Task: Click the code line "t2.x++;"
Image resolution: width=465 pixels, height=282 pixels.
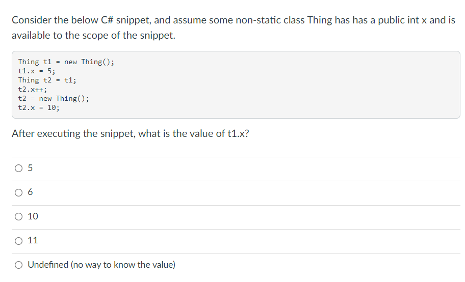Action: click(x=32, y=89)
